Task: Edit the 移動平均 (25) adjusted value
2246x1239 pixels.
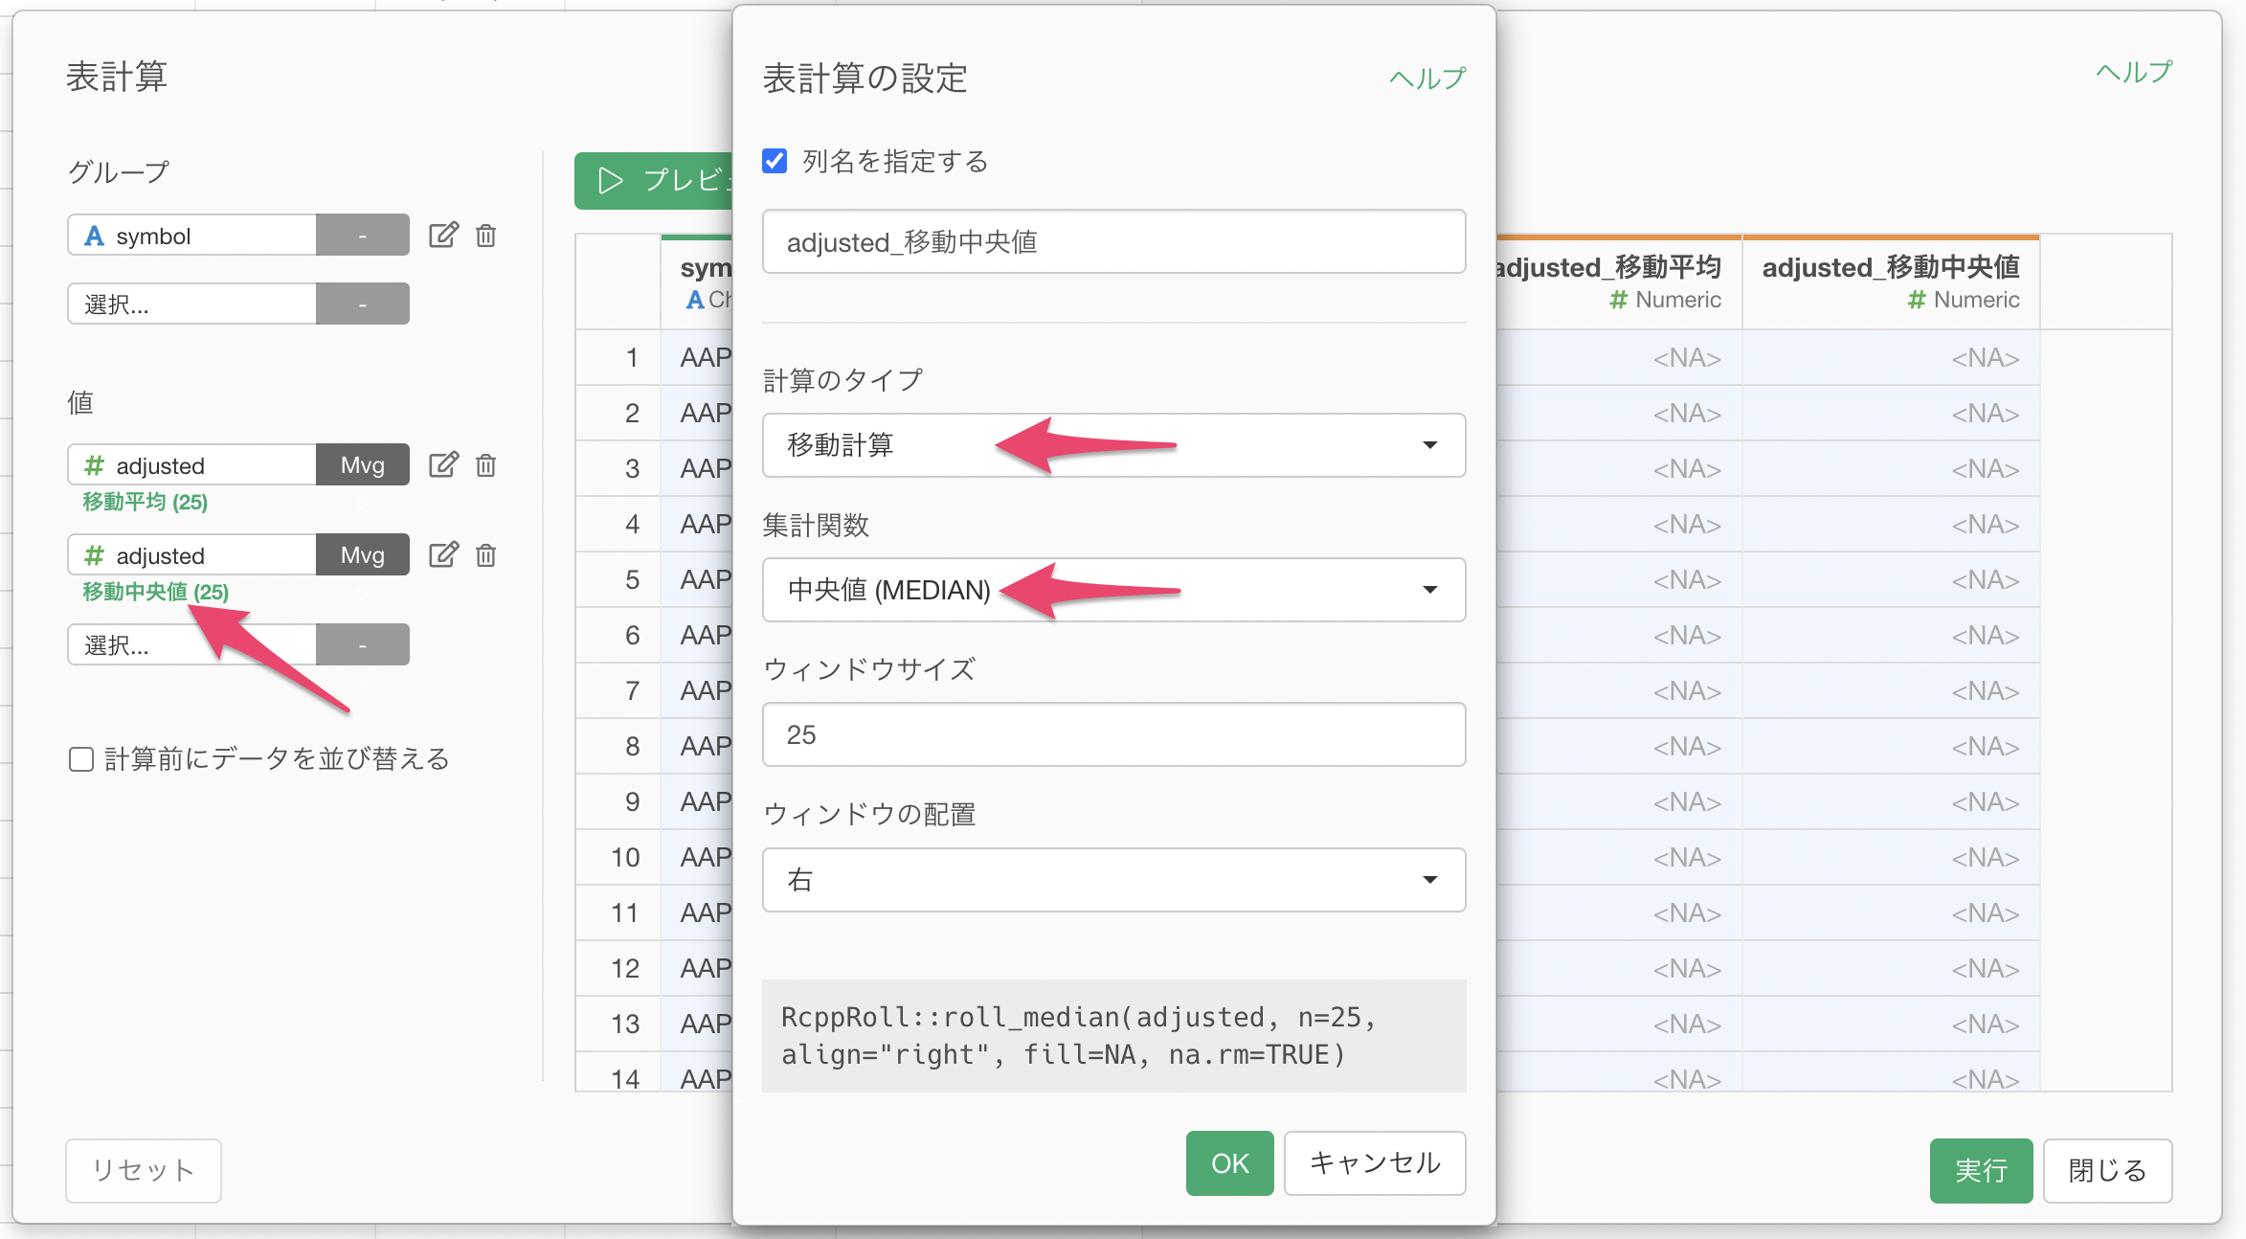Action: click(442, 464)
